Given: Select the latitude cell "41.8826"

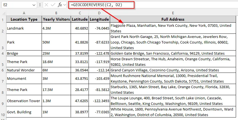Looking at the screenshot, I should (80, 42).
